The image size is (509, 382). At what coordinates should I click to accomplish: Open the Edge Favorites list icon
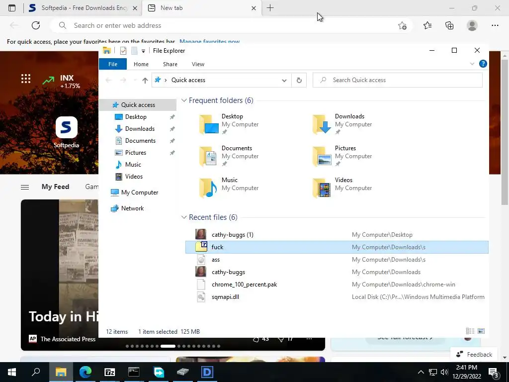[x=427, y=25]
